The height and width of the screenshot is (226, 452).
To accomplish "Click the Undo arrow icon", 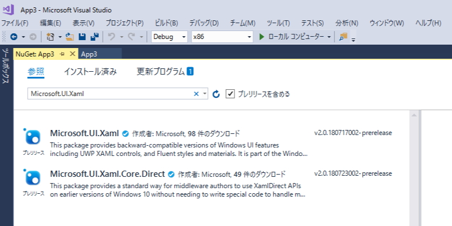I will 111,37.
